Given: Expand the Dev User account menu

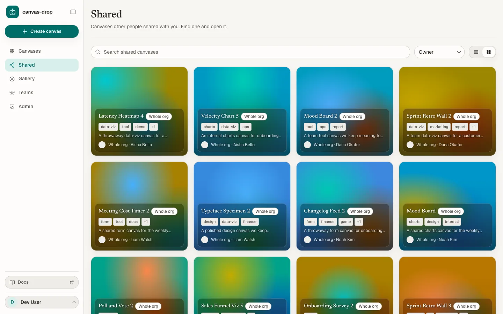Looking at the screenshot, I should pyautogui.click(x=42, y=302).
